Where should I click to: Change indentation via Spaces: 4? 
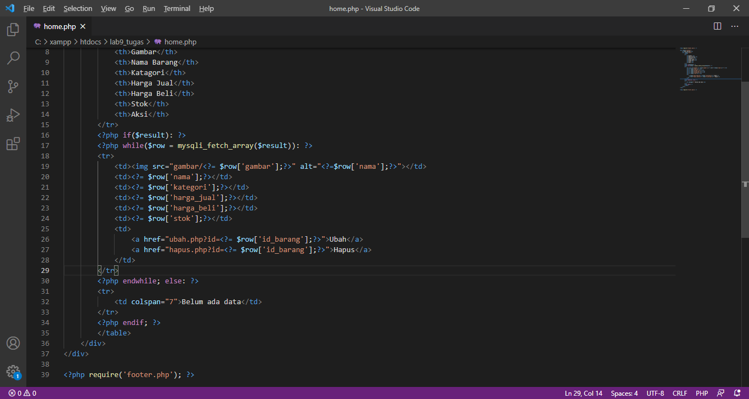624,393
